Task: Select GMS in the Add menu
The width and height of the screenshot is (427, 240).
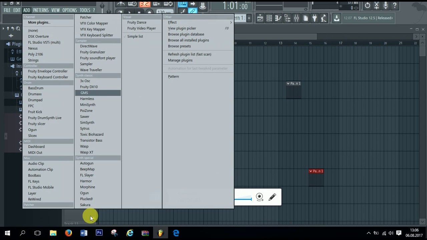Action: [98, 93]
